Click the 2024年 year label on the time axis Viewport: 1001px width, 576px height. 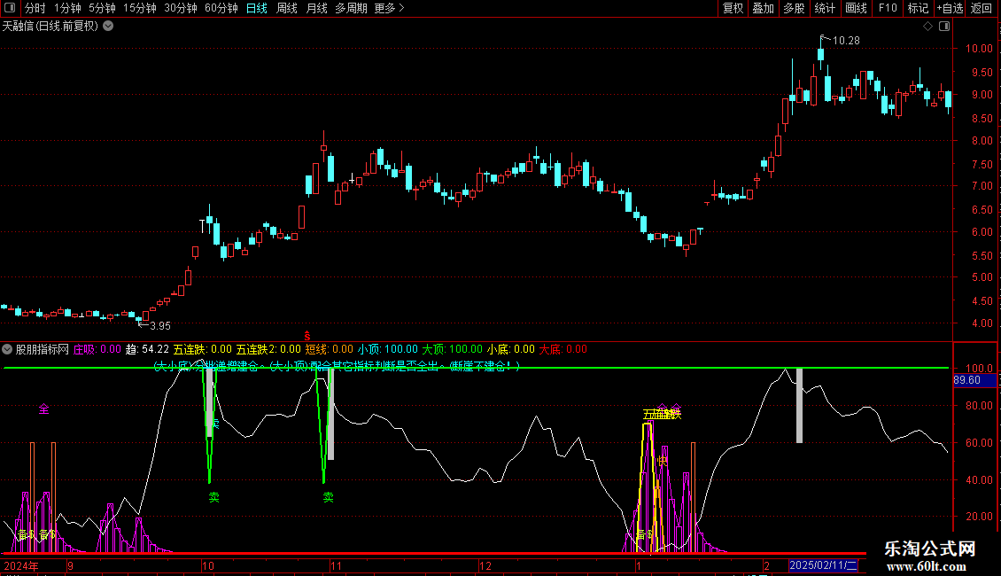pos(21,565)
